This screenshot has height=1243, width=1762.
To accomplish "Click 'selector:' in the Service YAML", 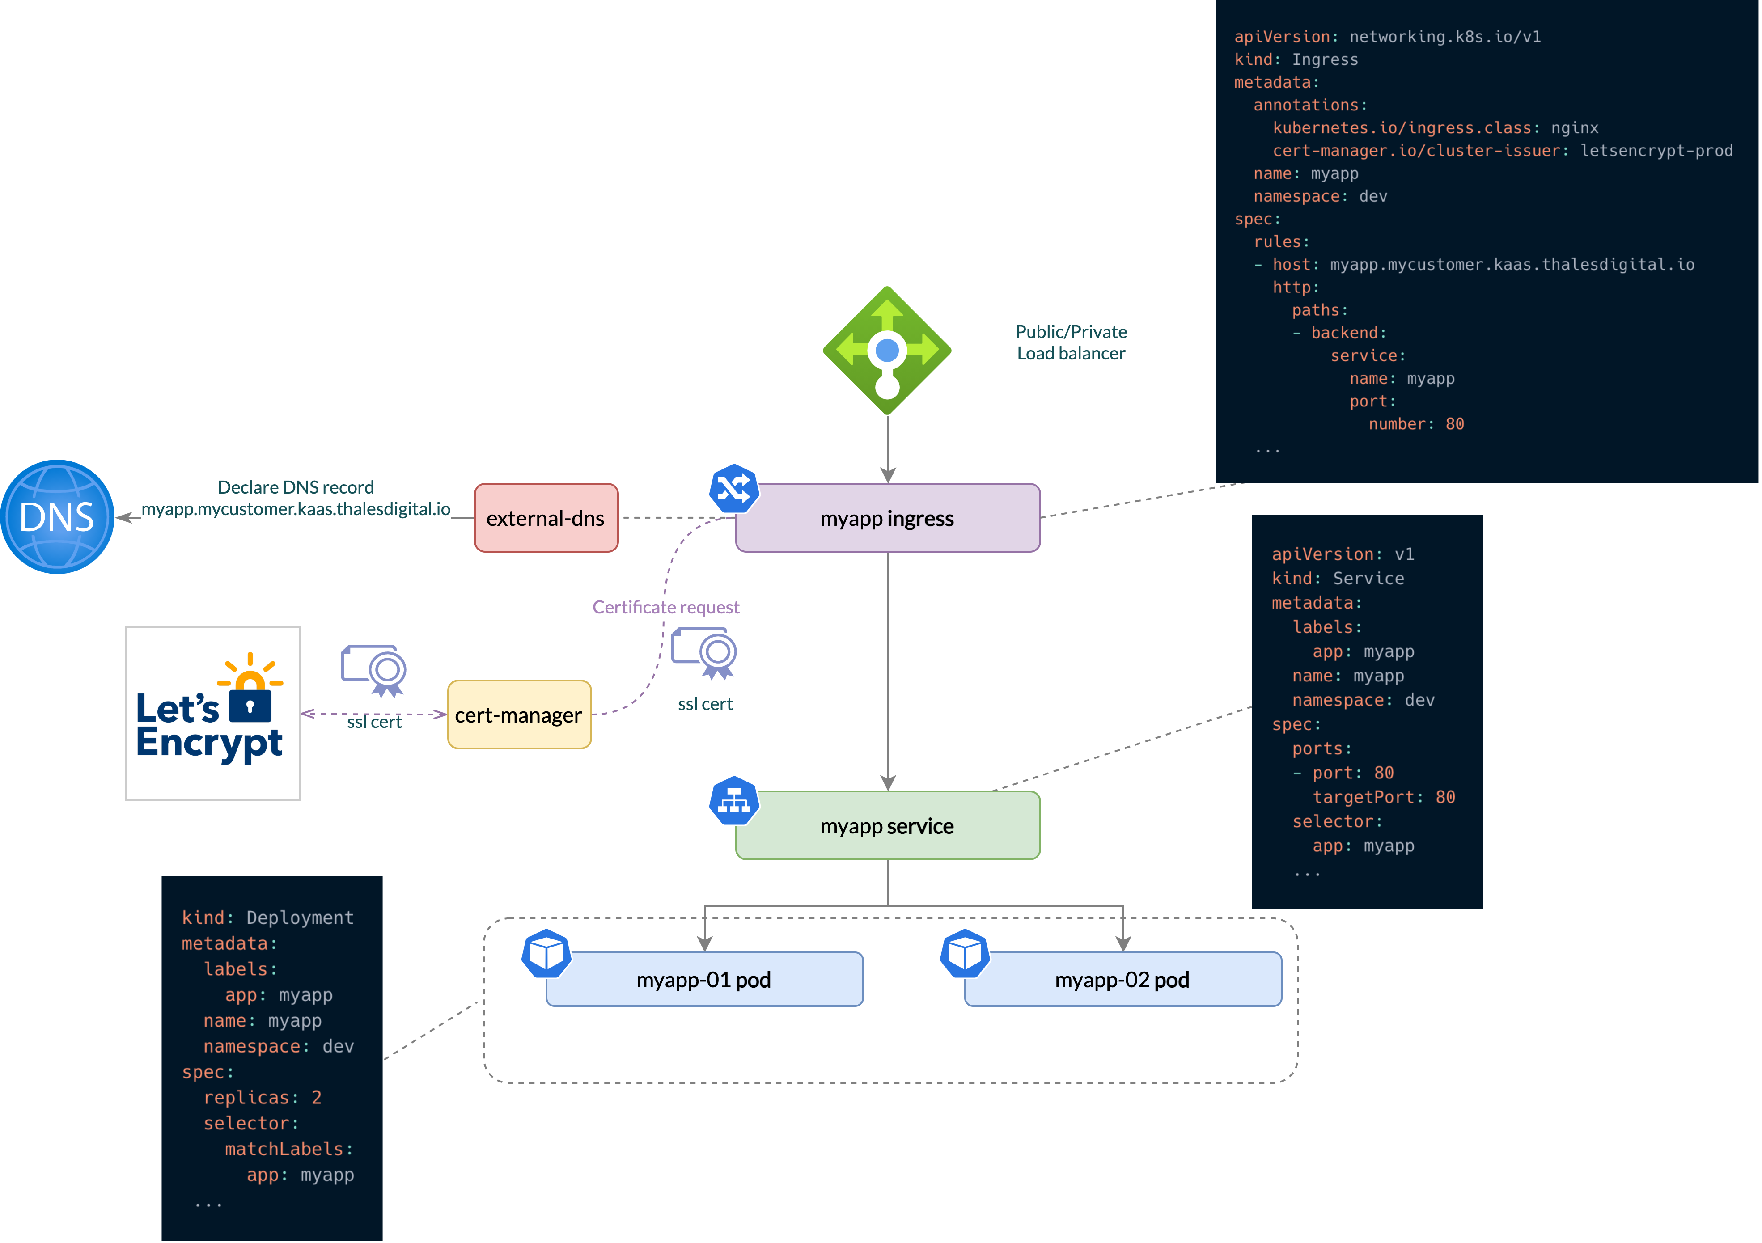I will 1337,822.
